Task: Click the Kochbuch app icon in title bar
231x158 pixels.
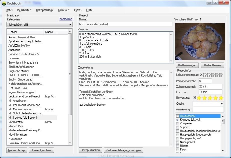Action: click(4, 3)
